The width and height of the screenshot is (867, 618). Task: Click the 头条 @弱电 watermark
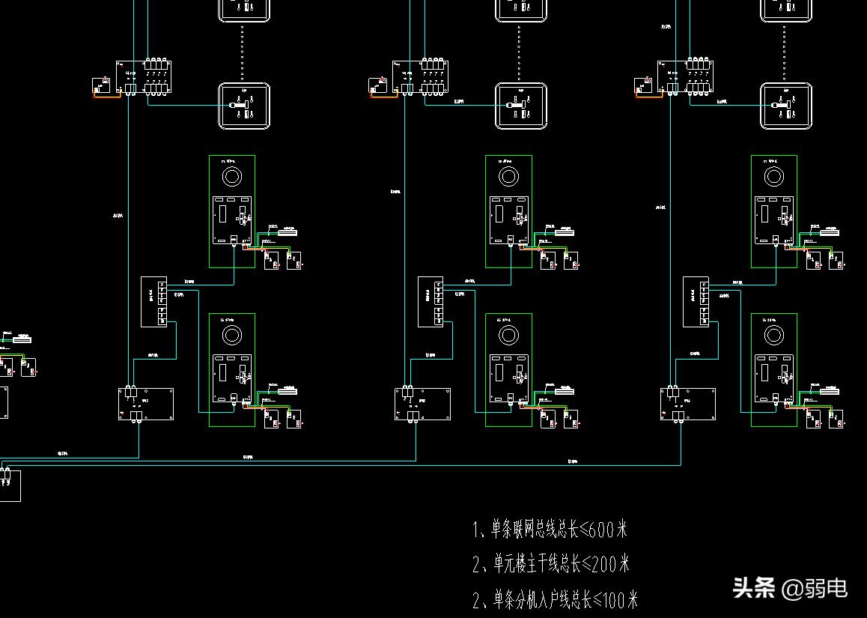(789, 587)
